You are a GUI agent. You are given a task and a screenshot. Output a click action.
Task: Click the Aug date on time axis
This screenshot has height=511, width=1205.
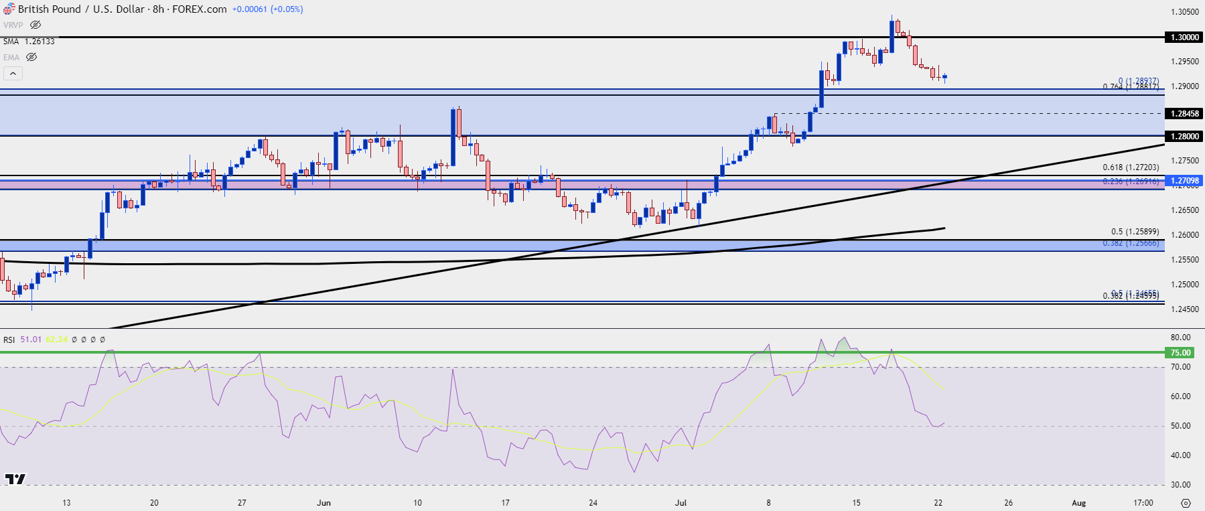(x=1078, y=502)
